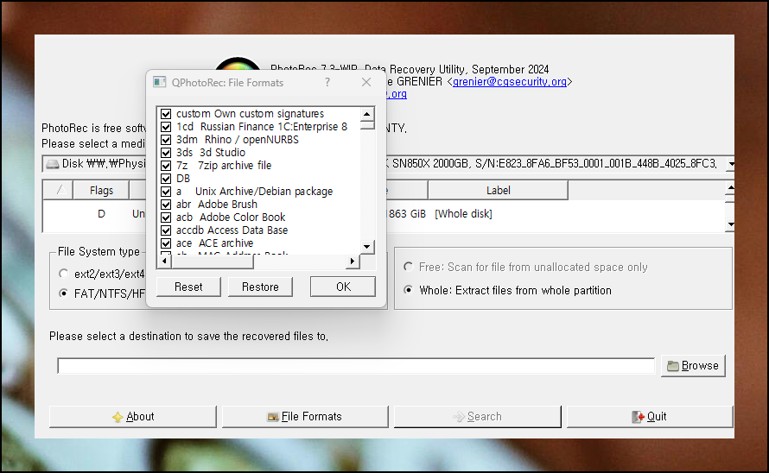Click format list scroll down arrow
Screen dimensions: 769x473
pos(367,247)
